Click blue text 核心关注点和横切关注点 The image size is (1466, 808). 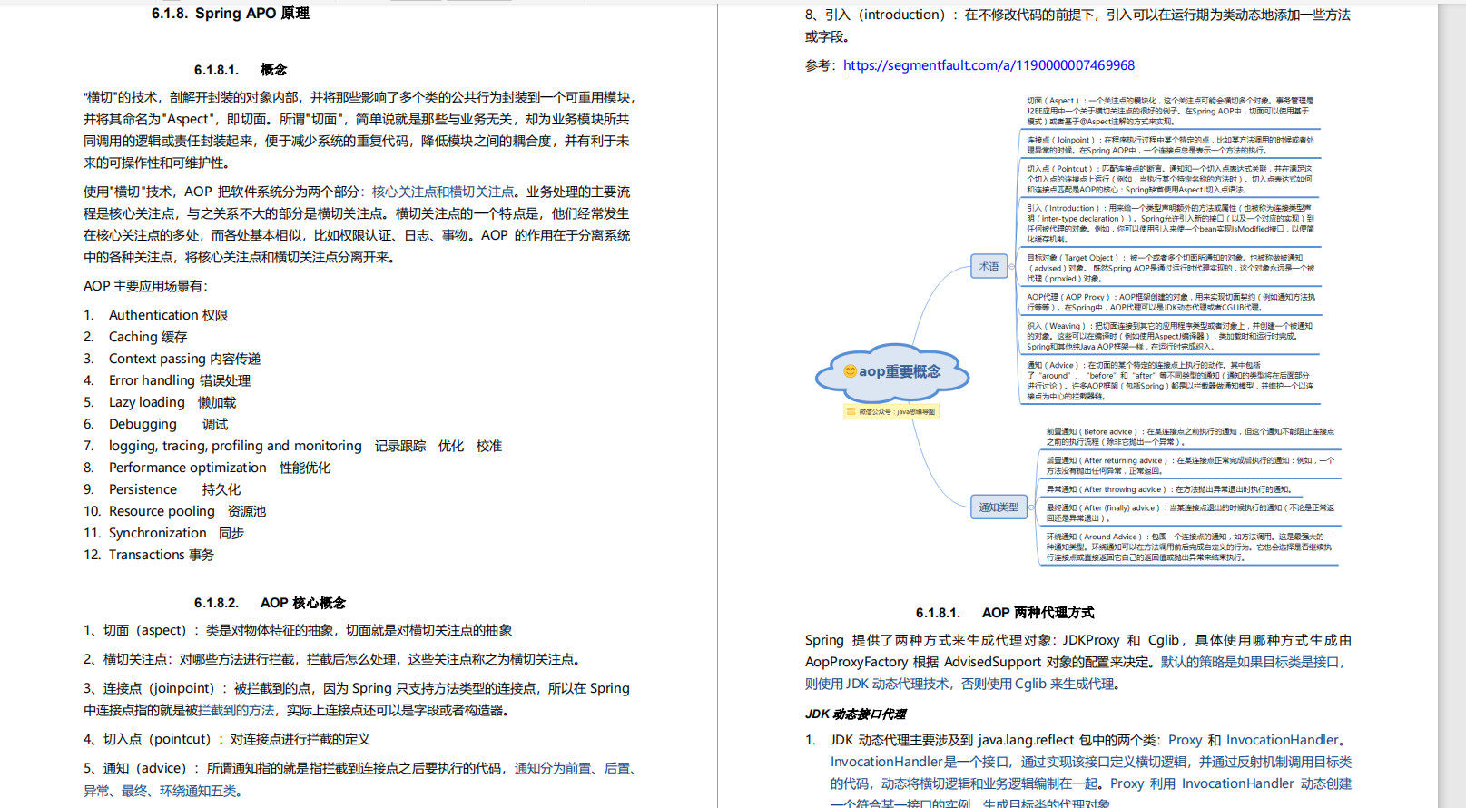(x=443, y=192)
